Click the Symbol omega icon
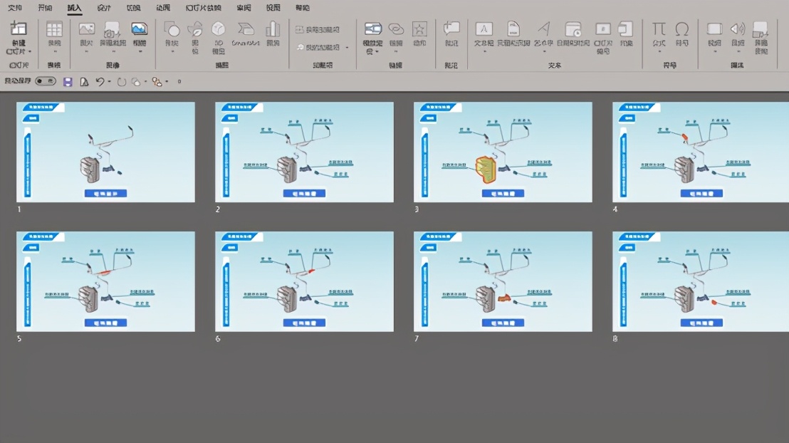The image size is (789, 443). coord(681,28)
